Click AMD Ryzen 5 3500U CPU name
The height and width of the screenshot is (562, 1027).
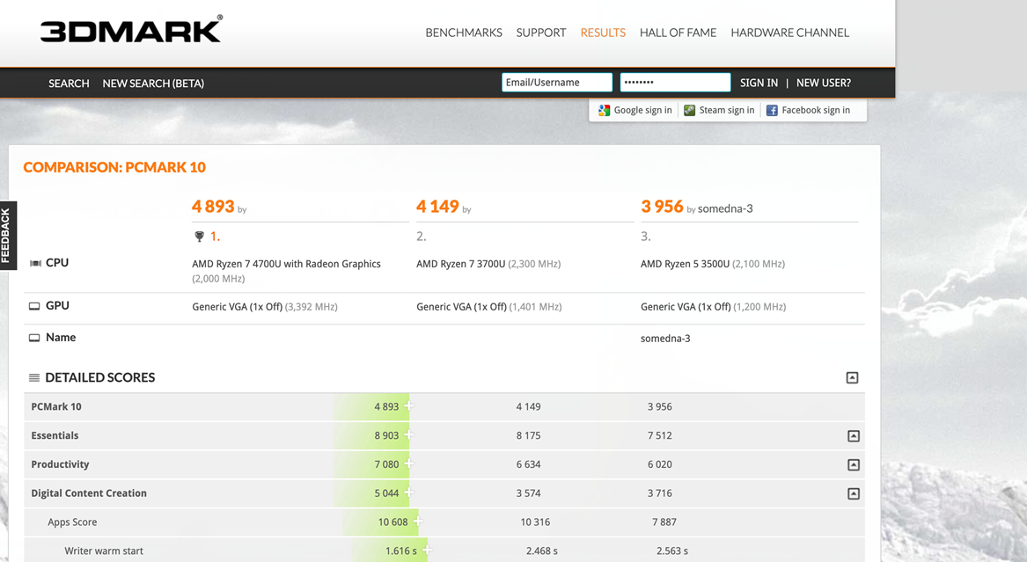coord(685,264)
